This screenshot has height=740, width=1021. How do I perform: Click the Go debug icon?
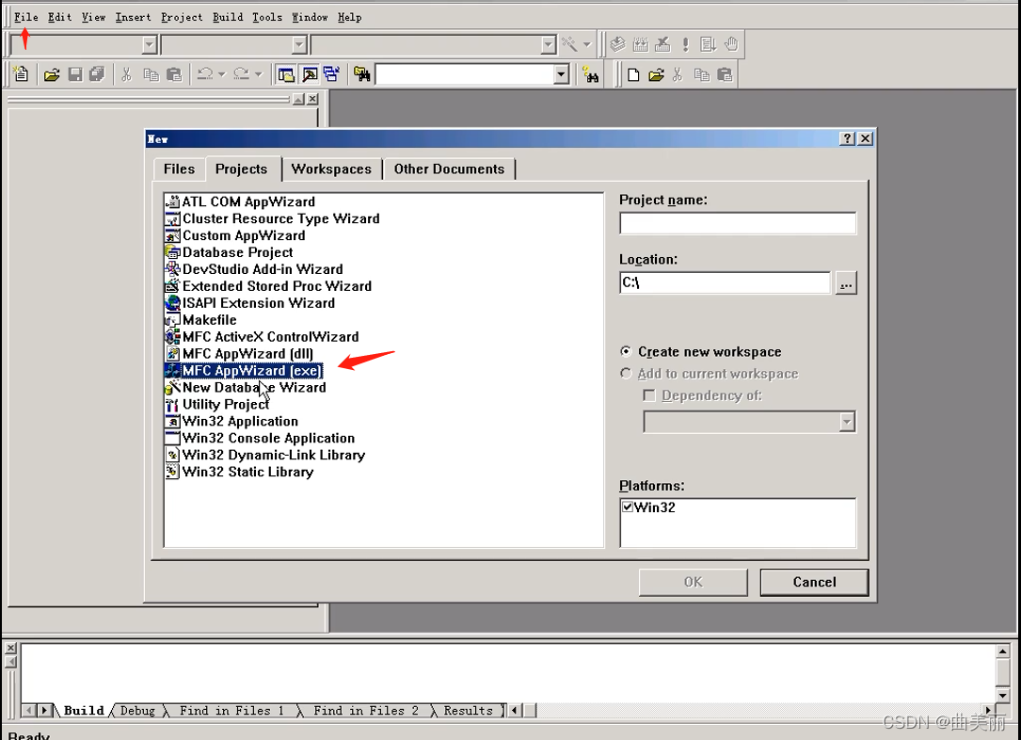coord(708,44)
